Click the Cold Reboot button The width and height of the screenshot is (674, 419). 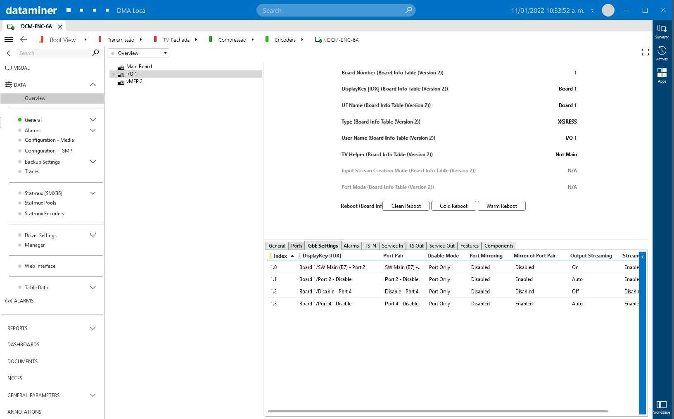click(x=453, y=206)
